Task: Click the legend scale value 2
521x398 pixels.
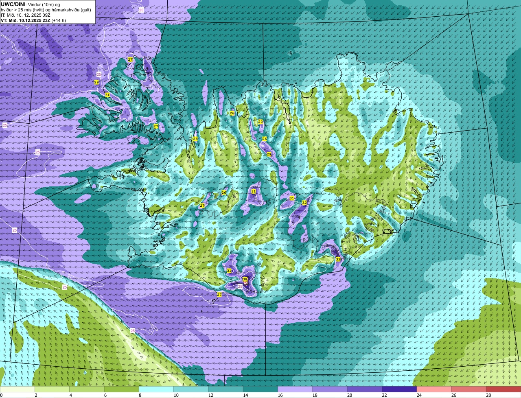Action: tap(36, 395)
